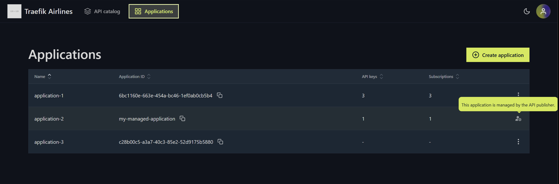559x184 pixels.
Task: Copy the my-managed-application ID
Action: click(183, 118)
